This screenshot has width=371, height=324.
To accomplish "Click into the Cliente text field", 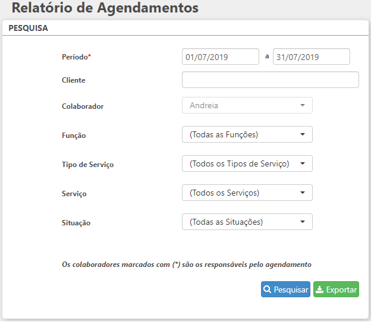I will (270, 80).
